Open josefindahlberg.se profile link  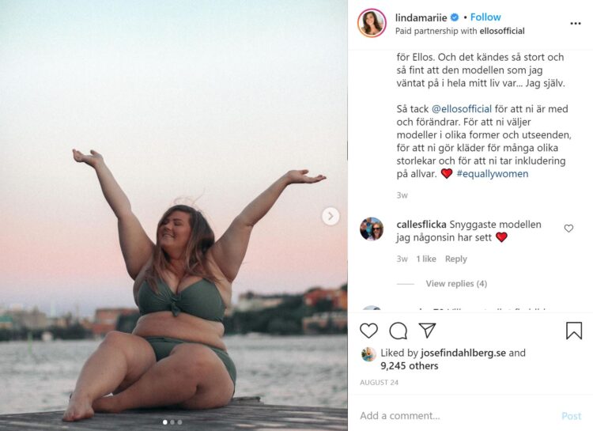pyautogui.click(x=463, y=353)
